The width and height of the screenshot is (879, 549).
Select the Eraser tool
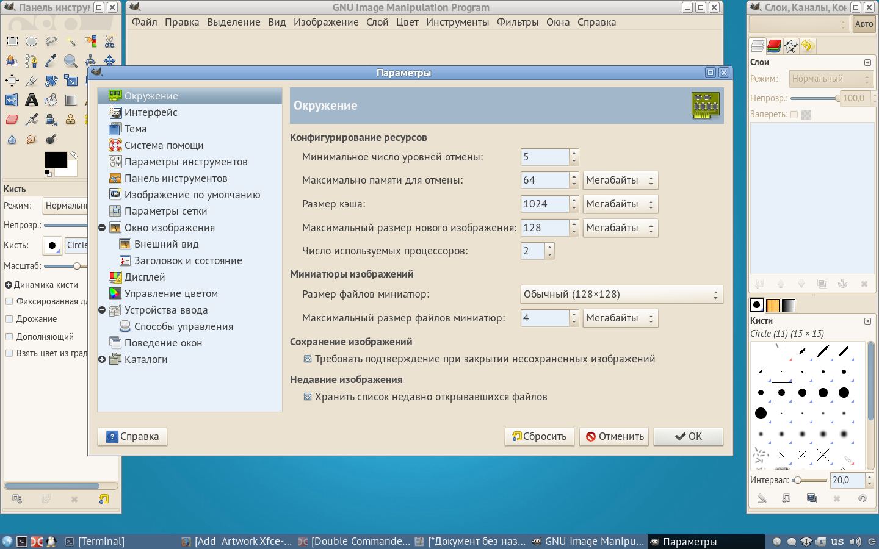coord(12,120)
